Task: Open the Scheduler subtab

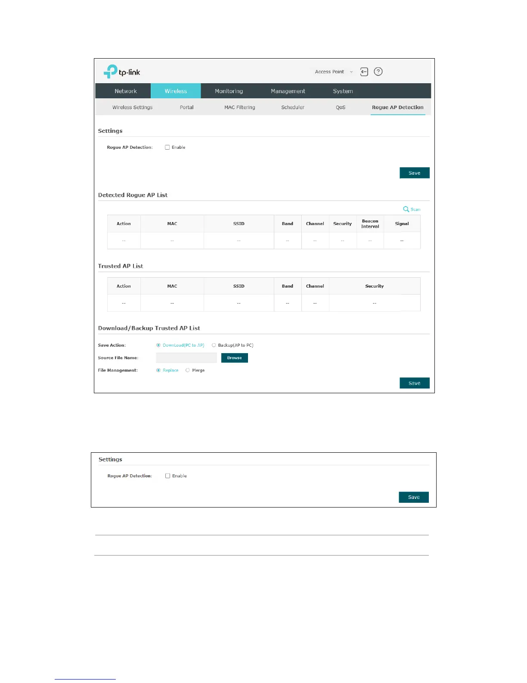Action: (293, 107)
